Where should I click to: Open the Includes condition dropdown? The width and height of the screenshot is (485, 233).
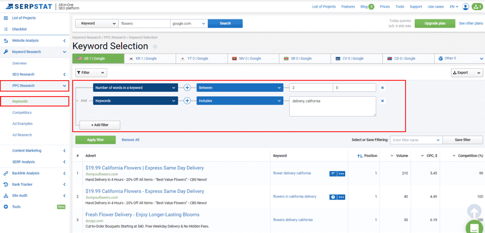click(240, 100)
